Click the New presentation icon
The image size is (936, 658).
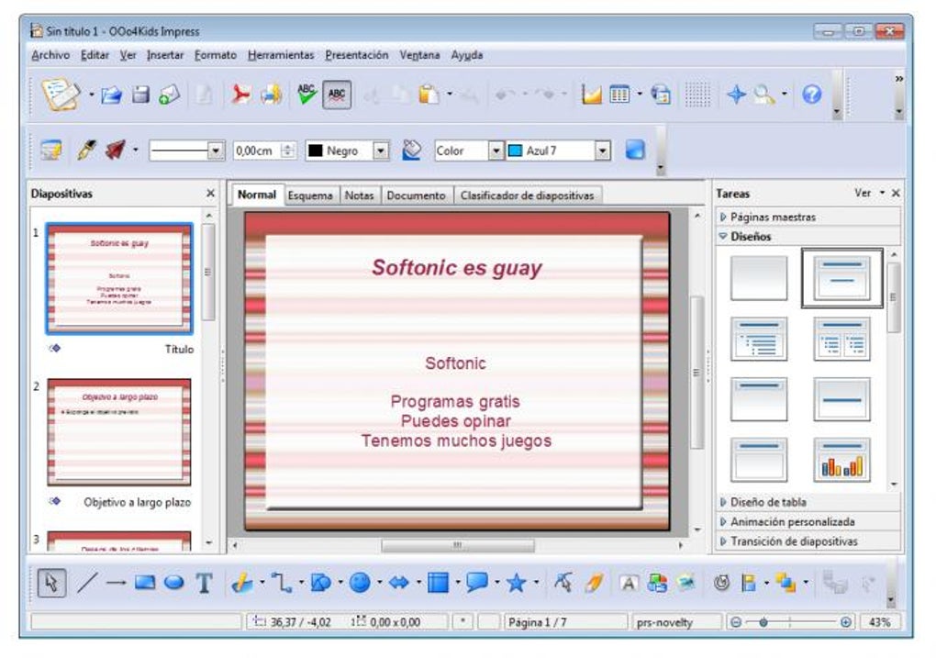click(60, 94)
